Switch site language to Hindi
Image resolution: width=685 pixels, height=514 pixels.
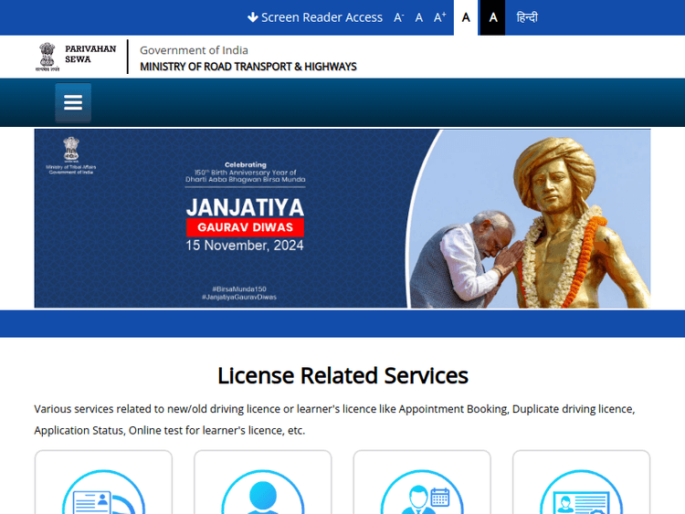pos(527,17)
